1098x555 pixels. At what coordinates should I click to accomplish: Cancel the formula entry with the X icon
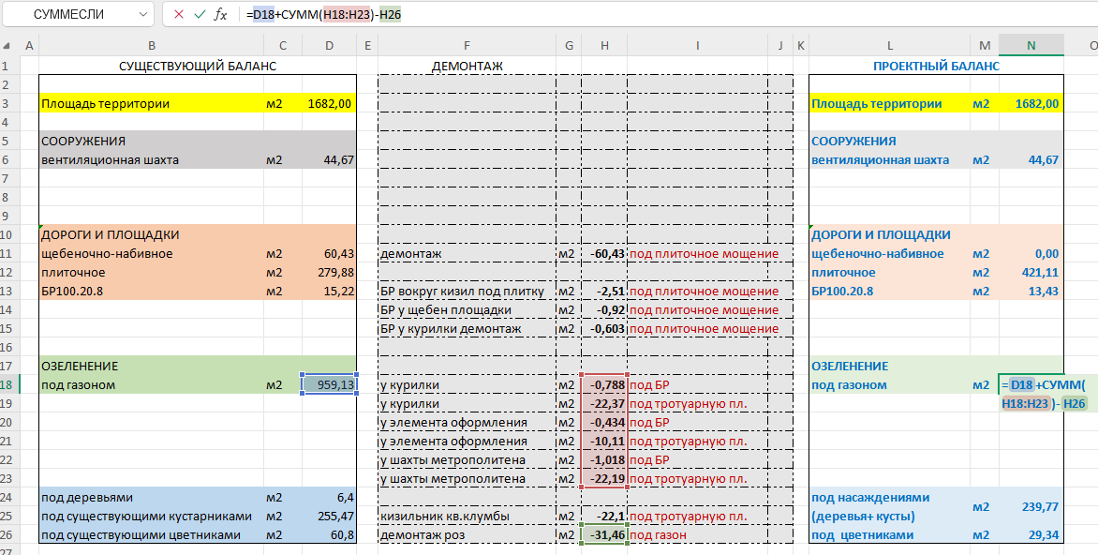(x=179, y=14)
